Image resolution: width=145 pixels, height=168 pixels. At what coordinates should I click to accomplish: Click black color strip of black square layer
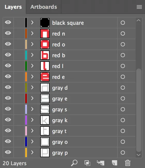pos(26,23)
